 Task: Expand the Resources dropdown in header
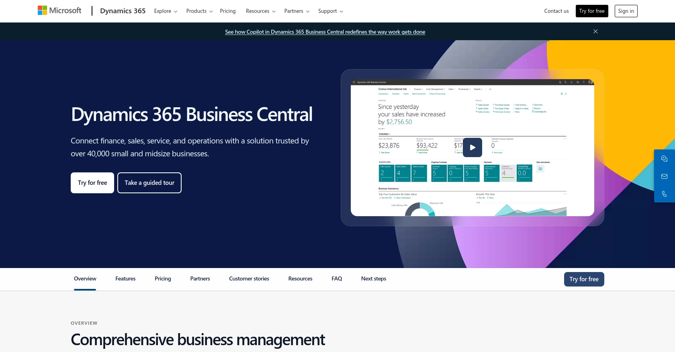(261, 11)
